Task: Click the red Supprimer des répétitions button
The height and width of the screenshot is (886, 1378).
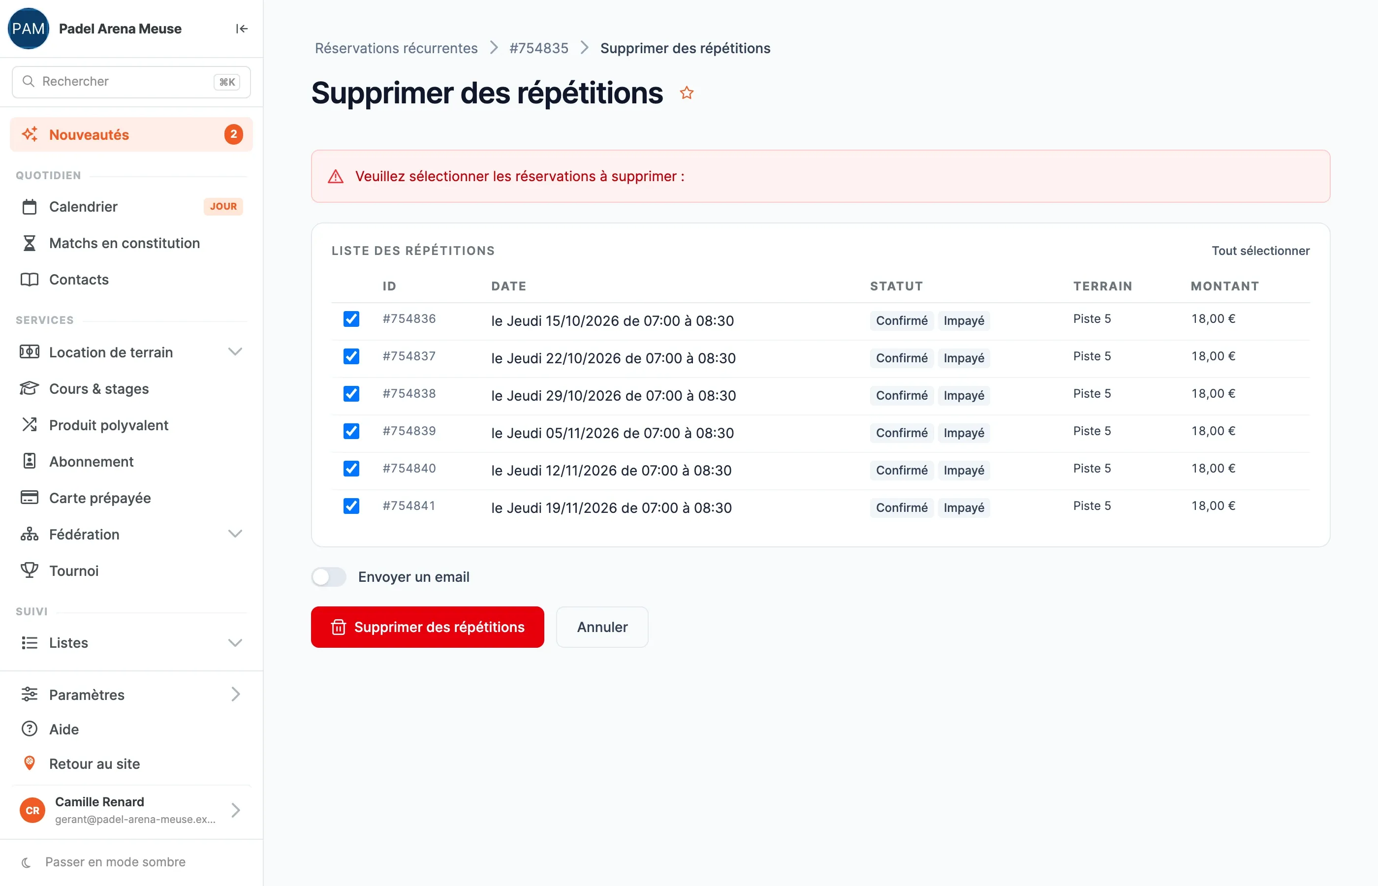Action: tap(427, 627)
